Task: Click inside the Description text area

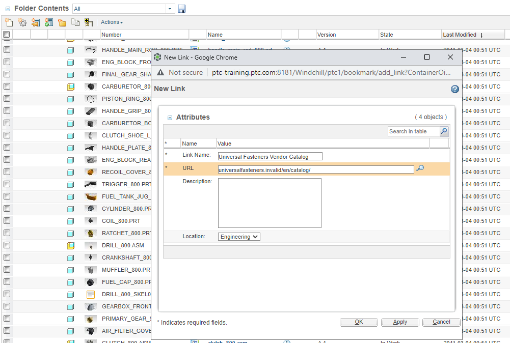Action: (270, 203)
